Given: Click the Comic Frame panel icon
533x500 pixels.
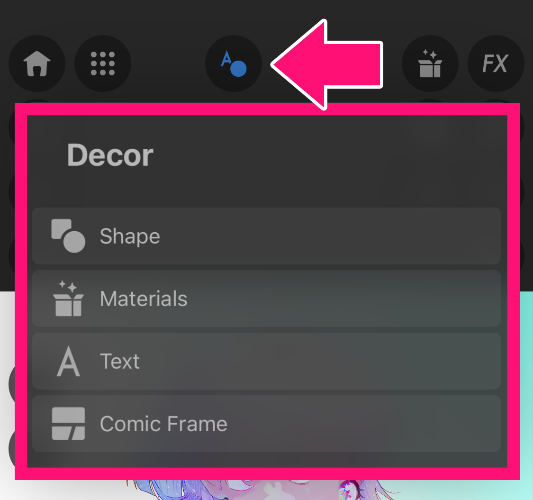Looking at the screenshot, I should coord(68,424).
